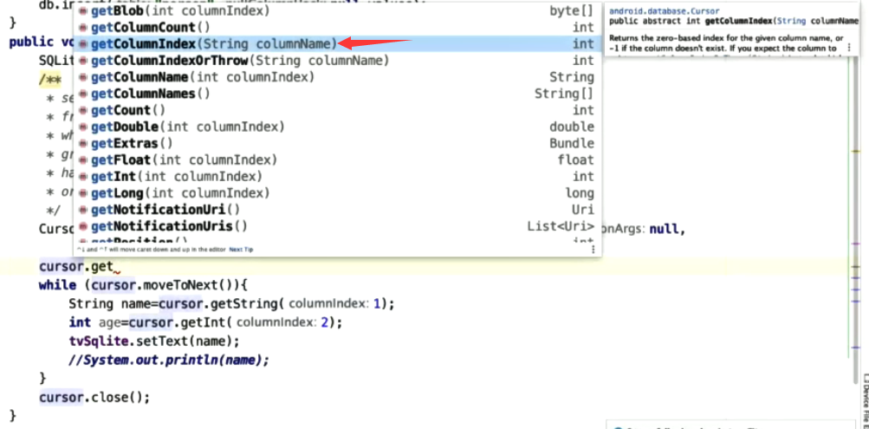Choose getColumnCount() from the completion list
Screen dimensions: 869x429
(337, 27)
